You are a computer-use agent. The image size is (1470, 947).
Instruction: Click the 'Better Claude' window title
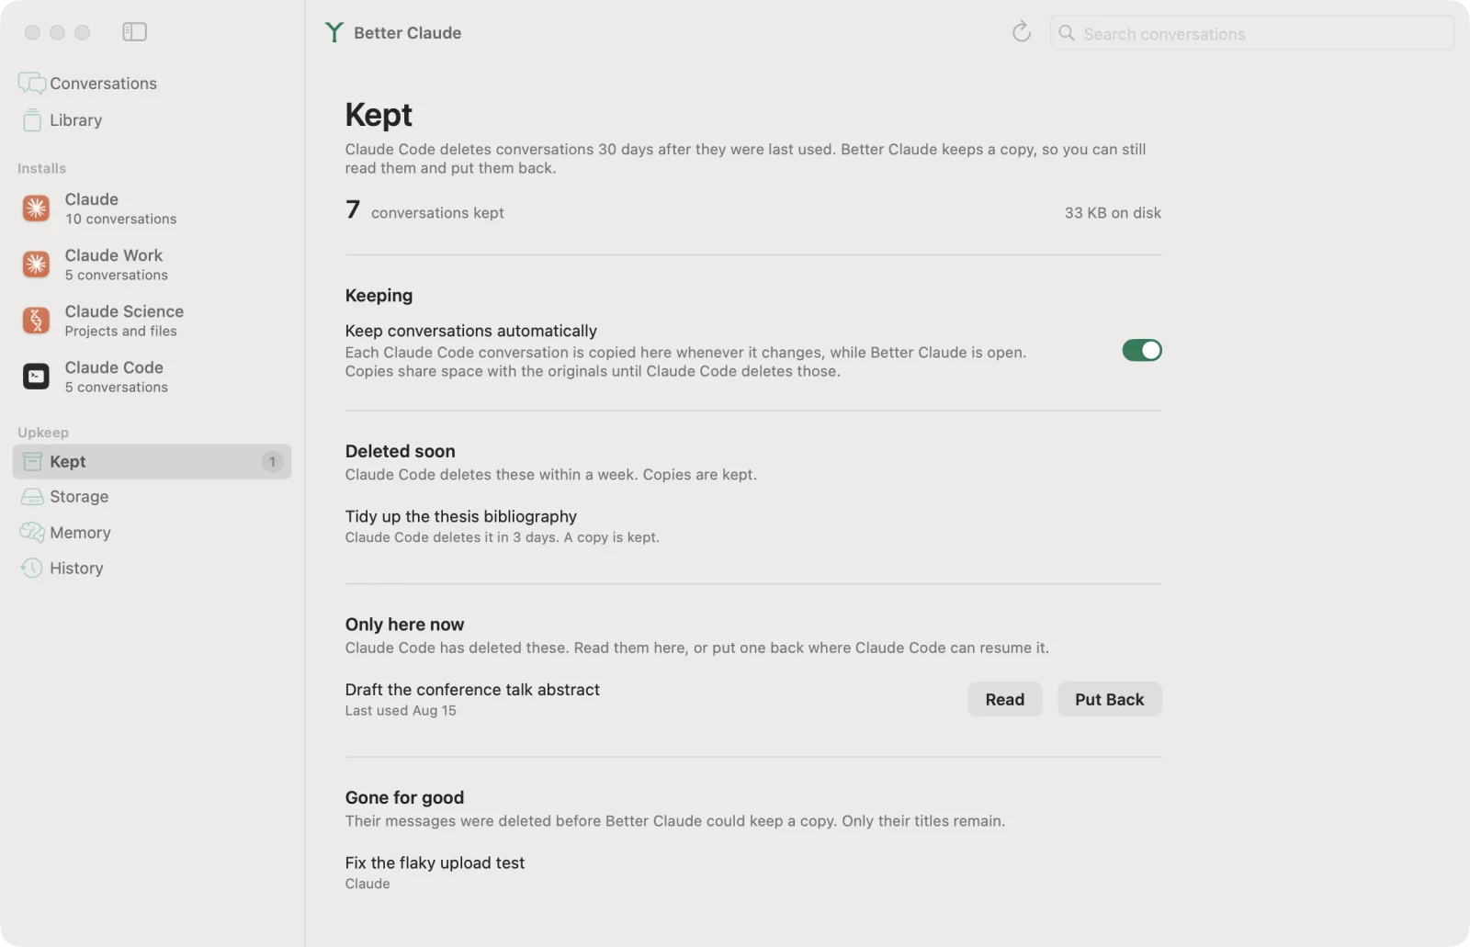coord(408,33)
